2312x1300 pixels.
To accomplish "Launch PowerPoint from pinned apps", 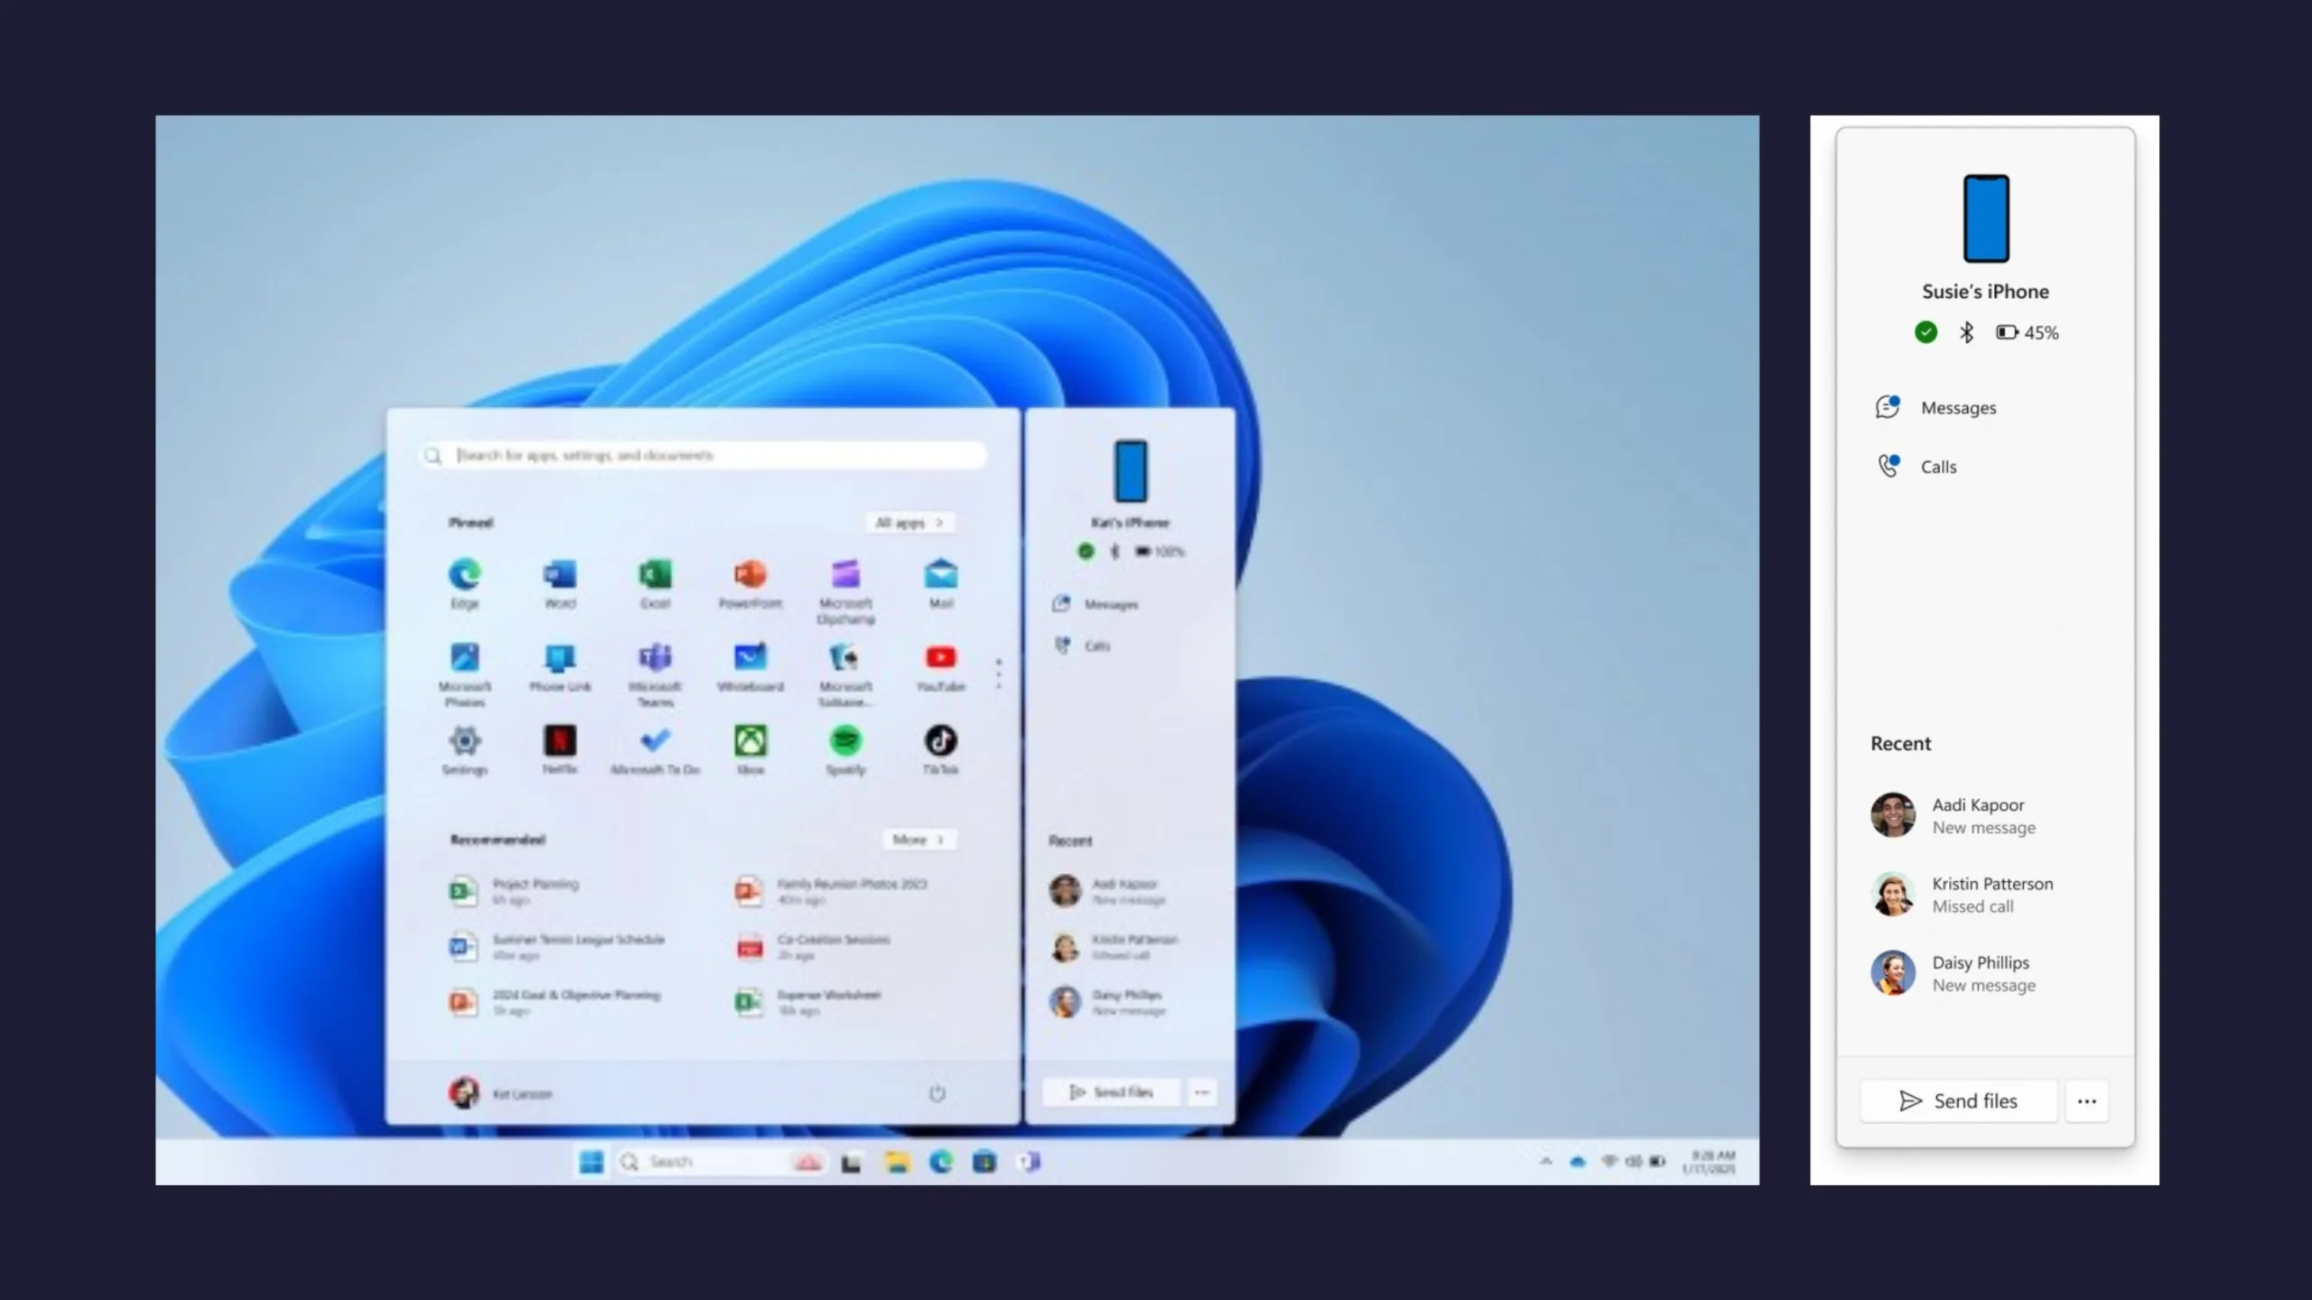I will [x=750, y=583].
